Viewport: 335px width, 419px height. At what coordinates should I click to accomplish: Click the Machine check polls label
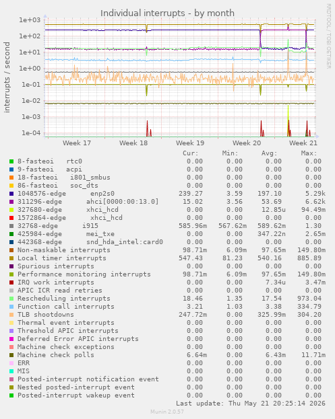click(x=56, y=355)
